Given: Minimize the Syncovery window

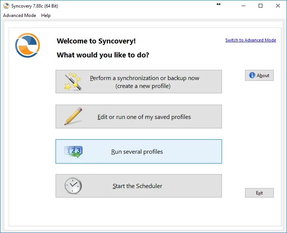Looking at the screenshot, I should (244, 6).
